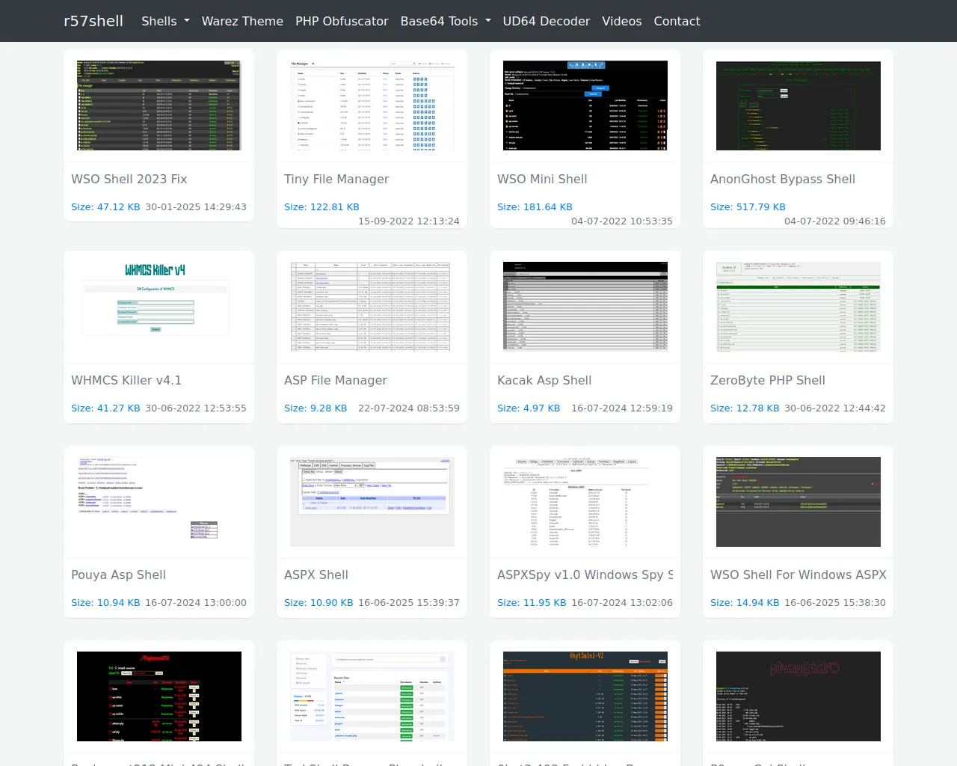
Task: Select the ASPX Shell title
Action: [x=316, y=574]
